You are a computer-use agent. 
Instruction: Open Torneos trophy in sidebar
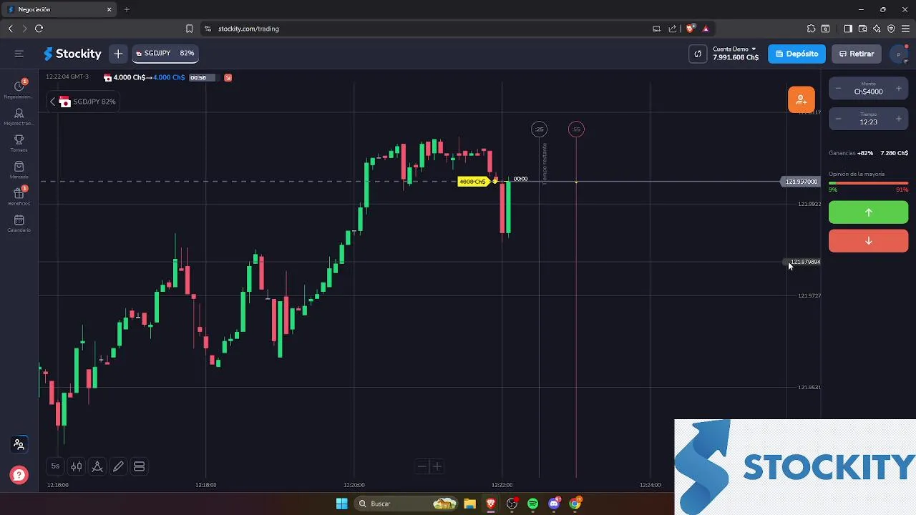click(19, 143)
